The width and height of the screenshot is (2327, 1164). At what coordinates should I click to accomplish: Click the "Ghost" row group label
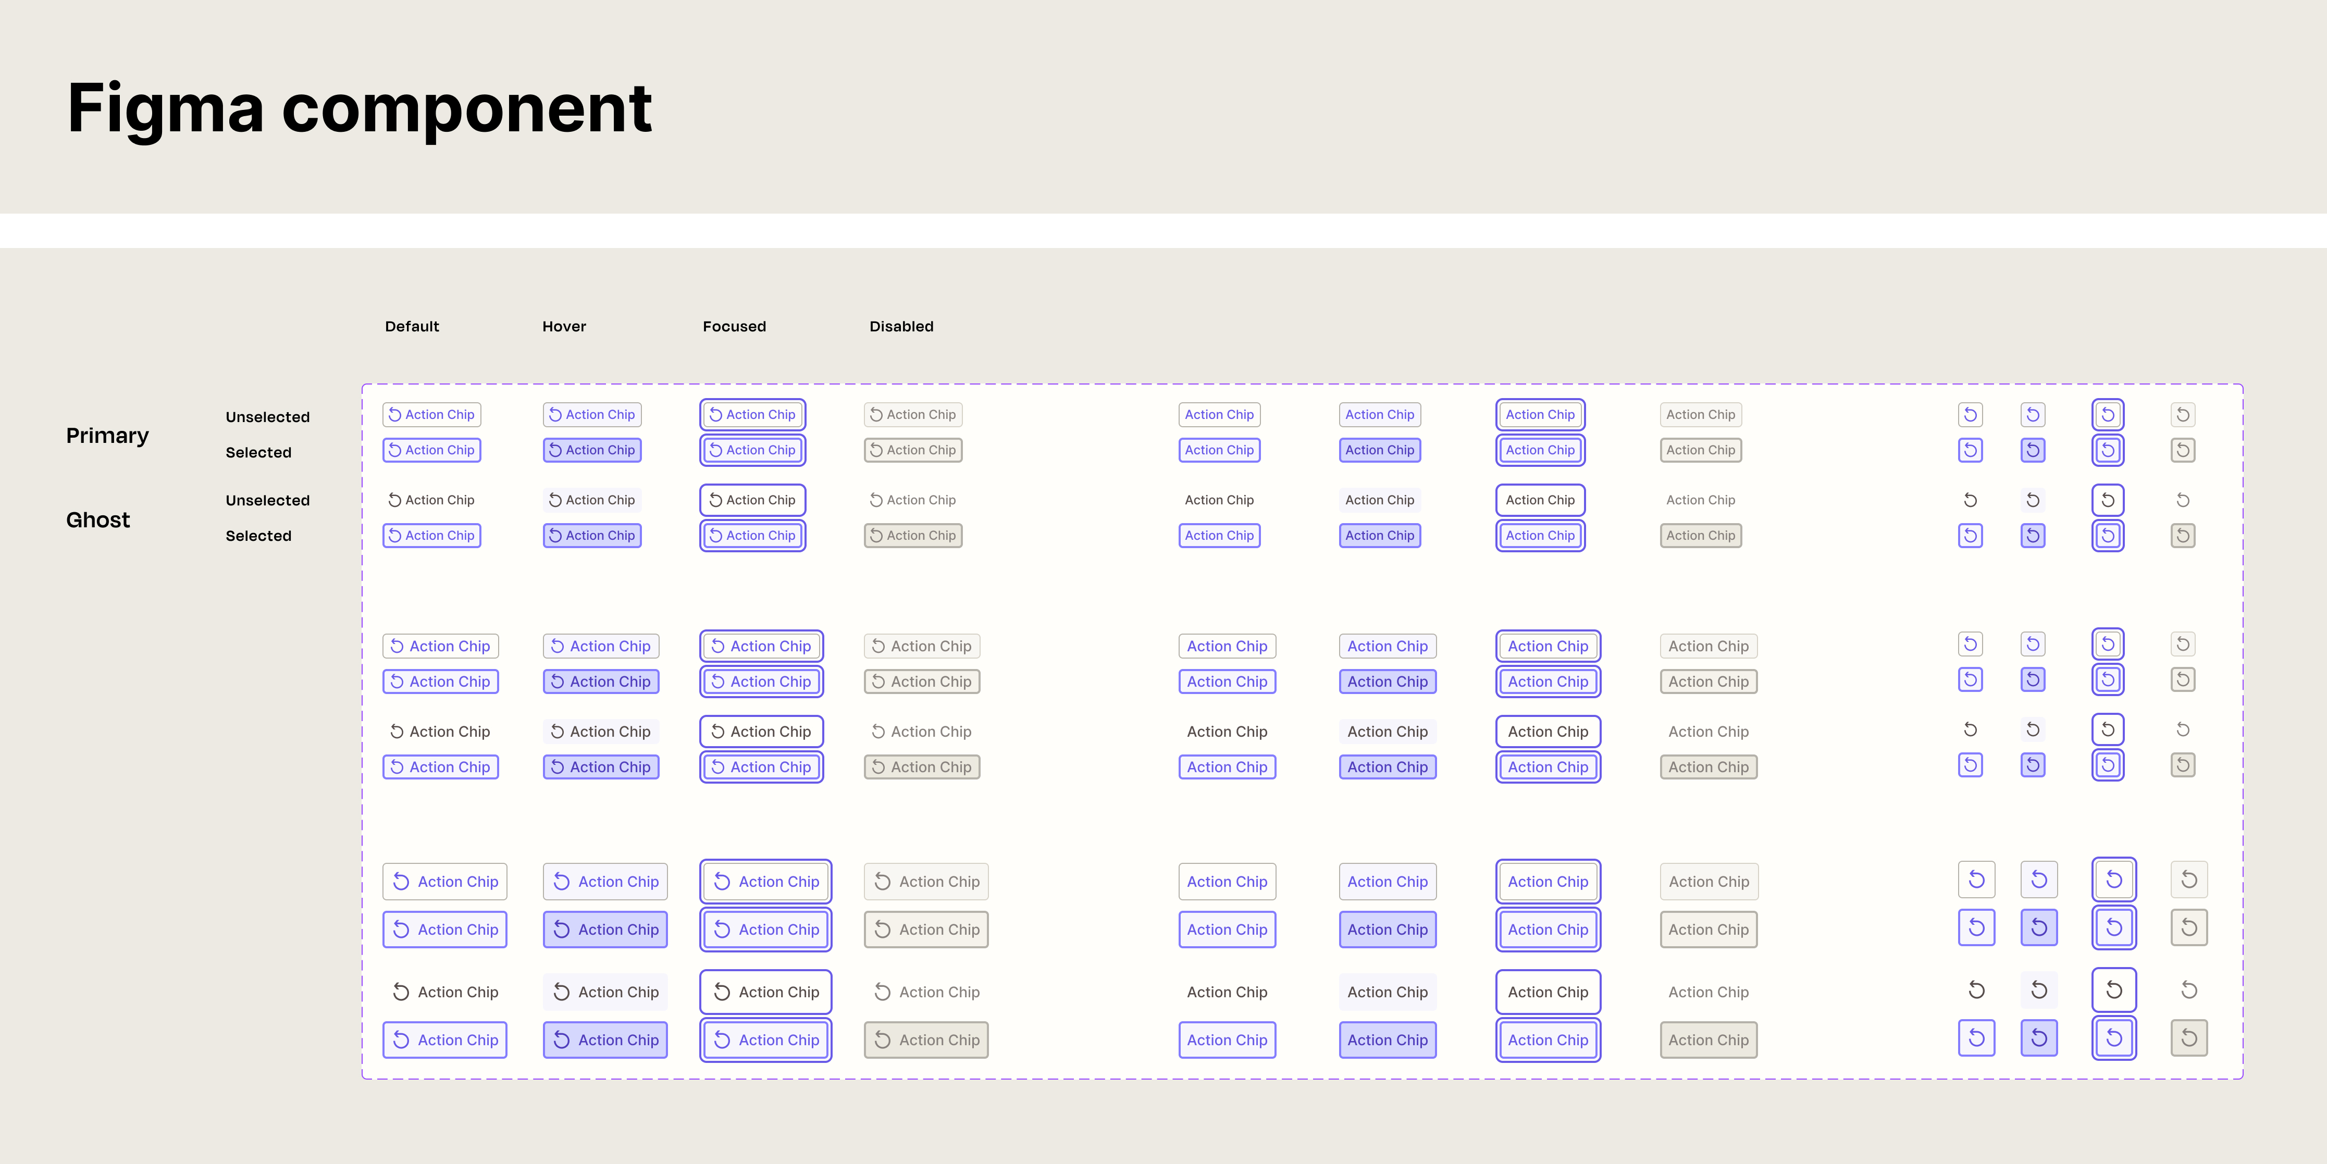(97, 519)
